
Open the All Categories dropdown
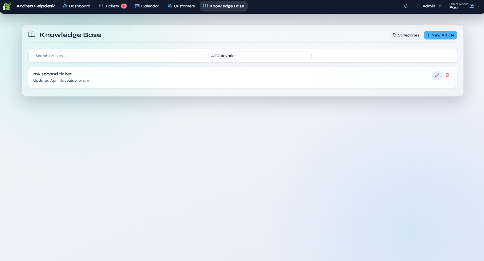260,56
